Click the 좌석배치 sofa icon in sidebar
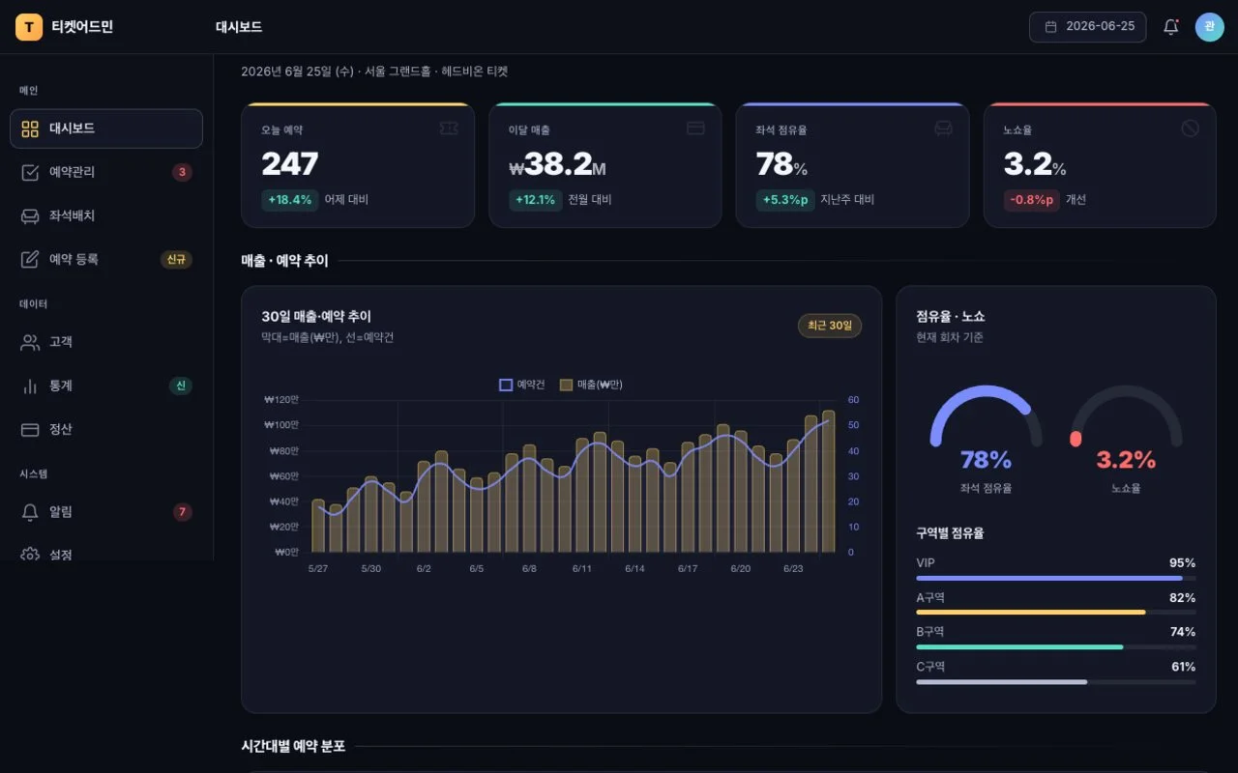Screen dimensions: 1238x773 pos(30,215)
